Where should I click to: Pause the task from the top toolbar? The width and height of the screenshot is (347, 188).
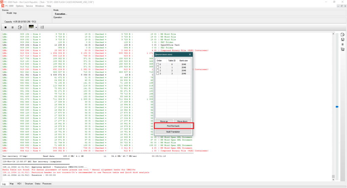(x=13, y=27)
